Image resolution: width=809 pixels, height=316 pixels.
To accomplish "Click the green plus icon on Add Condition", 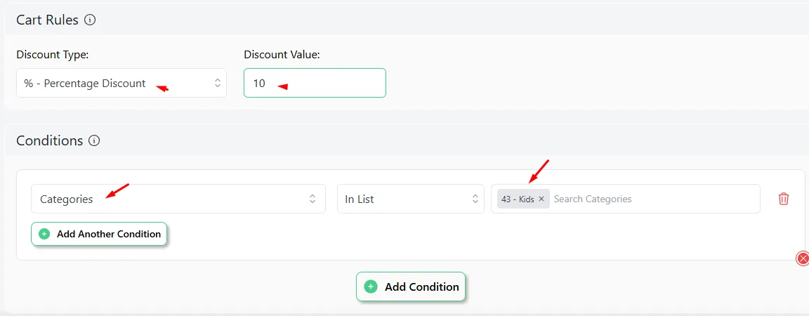I will tap(371, 287).
